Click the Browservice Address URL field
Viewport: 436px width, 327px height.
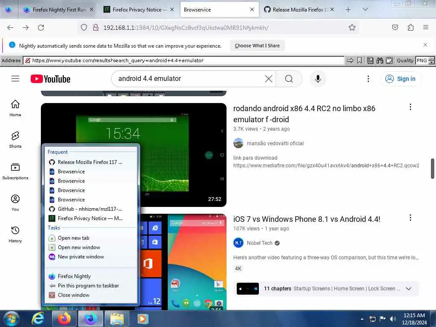184,60
